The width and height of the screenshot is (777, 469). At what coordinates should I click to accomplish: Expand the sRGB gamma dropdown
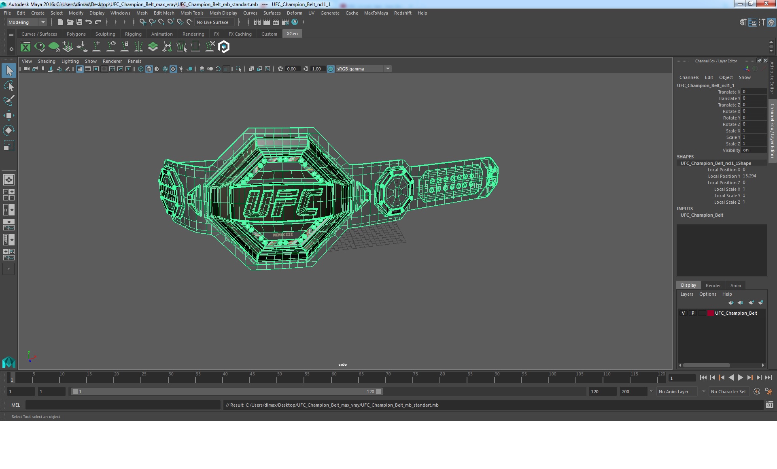click(x=388, y=69)
